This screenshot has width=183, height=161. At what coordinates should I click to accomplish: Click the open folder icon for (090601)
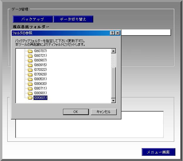point(30,98)
